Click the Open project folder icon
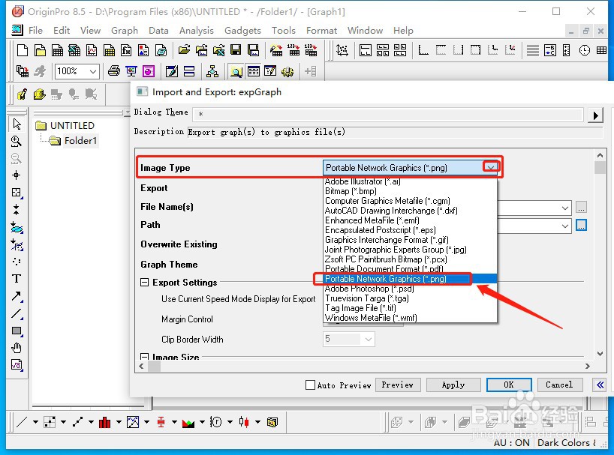 [x=184, y=50]
